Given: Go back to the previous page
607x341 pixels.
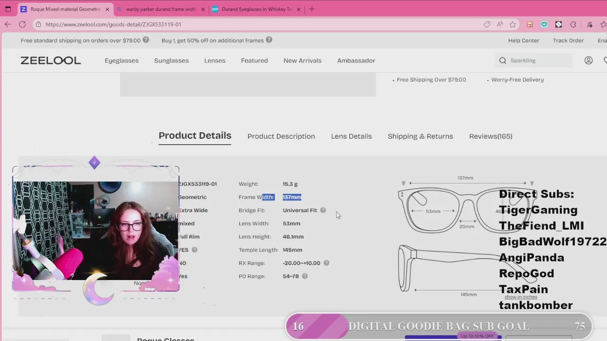Looking at the screenshot, I should click(8, 24).
